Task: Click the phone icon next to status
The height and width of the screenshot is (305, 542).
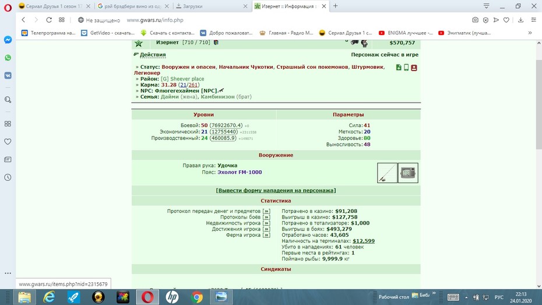Action: tap(406, 68)
